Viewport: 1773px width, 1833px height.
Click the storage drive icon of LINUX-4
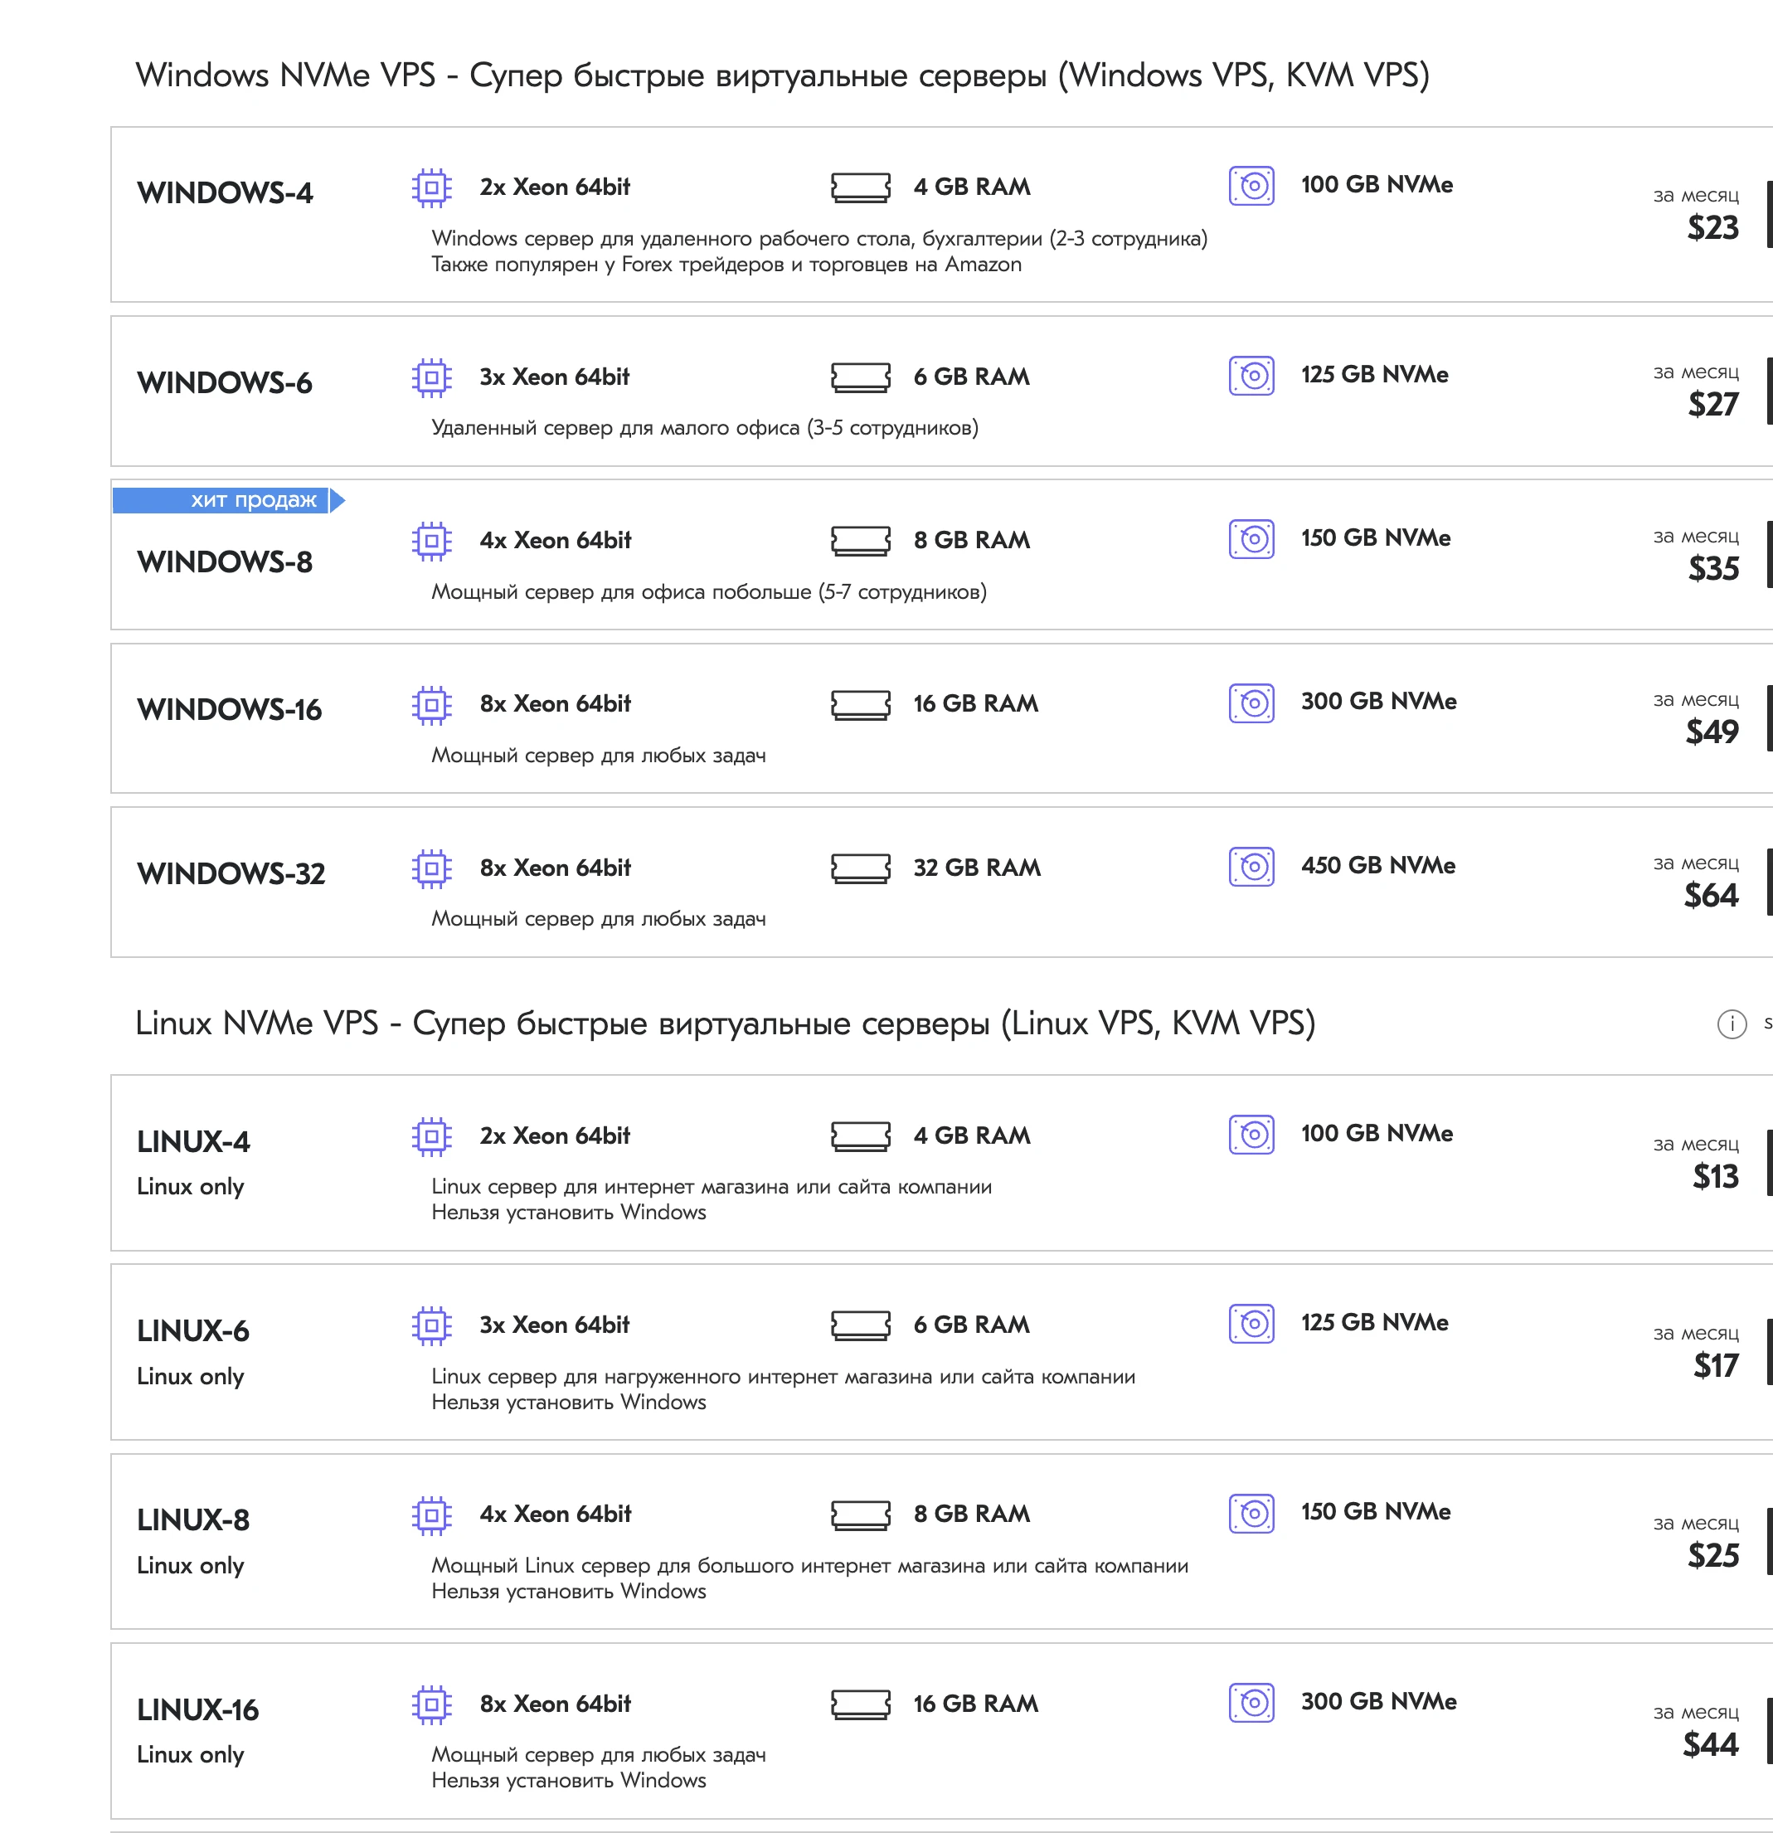[1252, 1135]
